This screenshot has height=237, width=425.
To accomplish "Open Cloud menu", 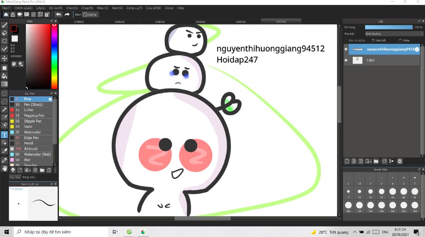I will pyautogui.click(x=169, y=8).
